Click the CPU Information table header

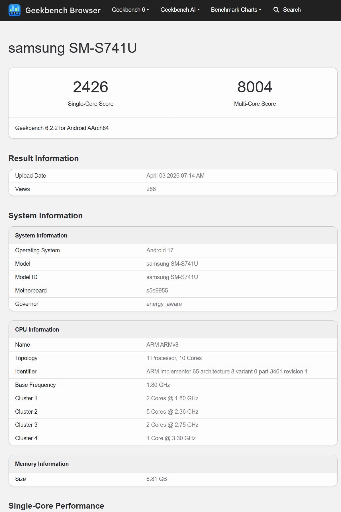point(37,330)
